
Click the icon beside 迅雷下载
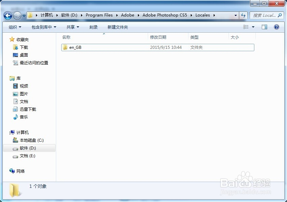tap(15, 109)
